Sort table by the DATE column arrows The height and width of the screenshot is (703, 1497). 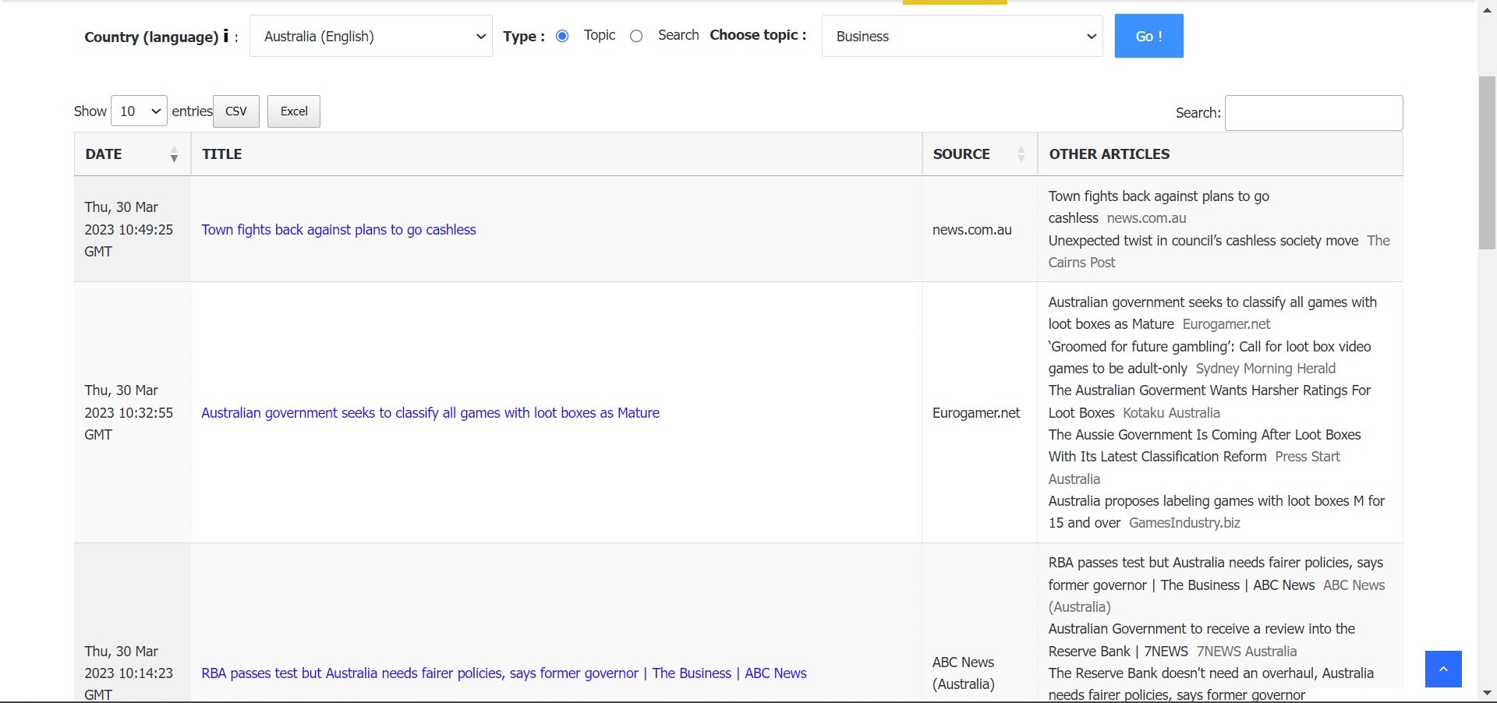pyautogui.click(x=174, y=154)
